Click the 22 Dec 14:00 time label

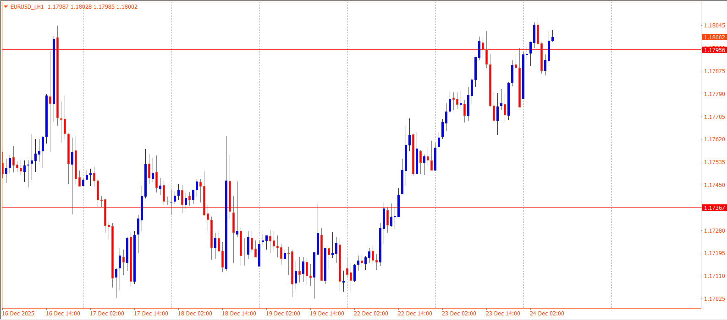point(415,314)
